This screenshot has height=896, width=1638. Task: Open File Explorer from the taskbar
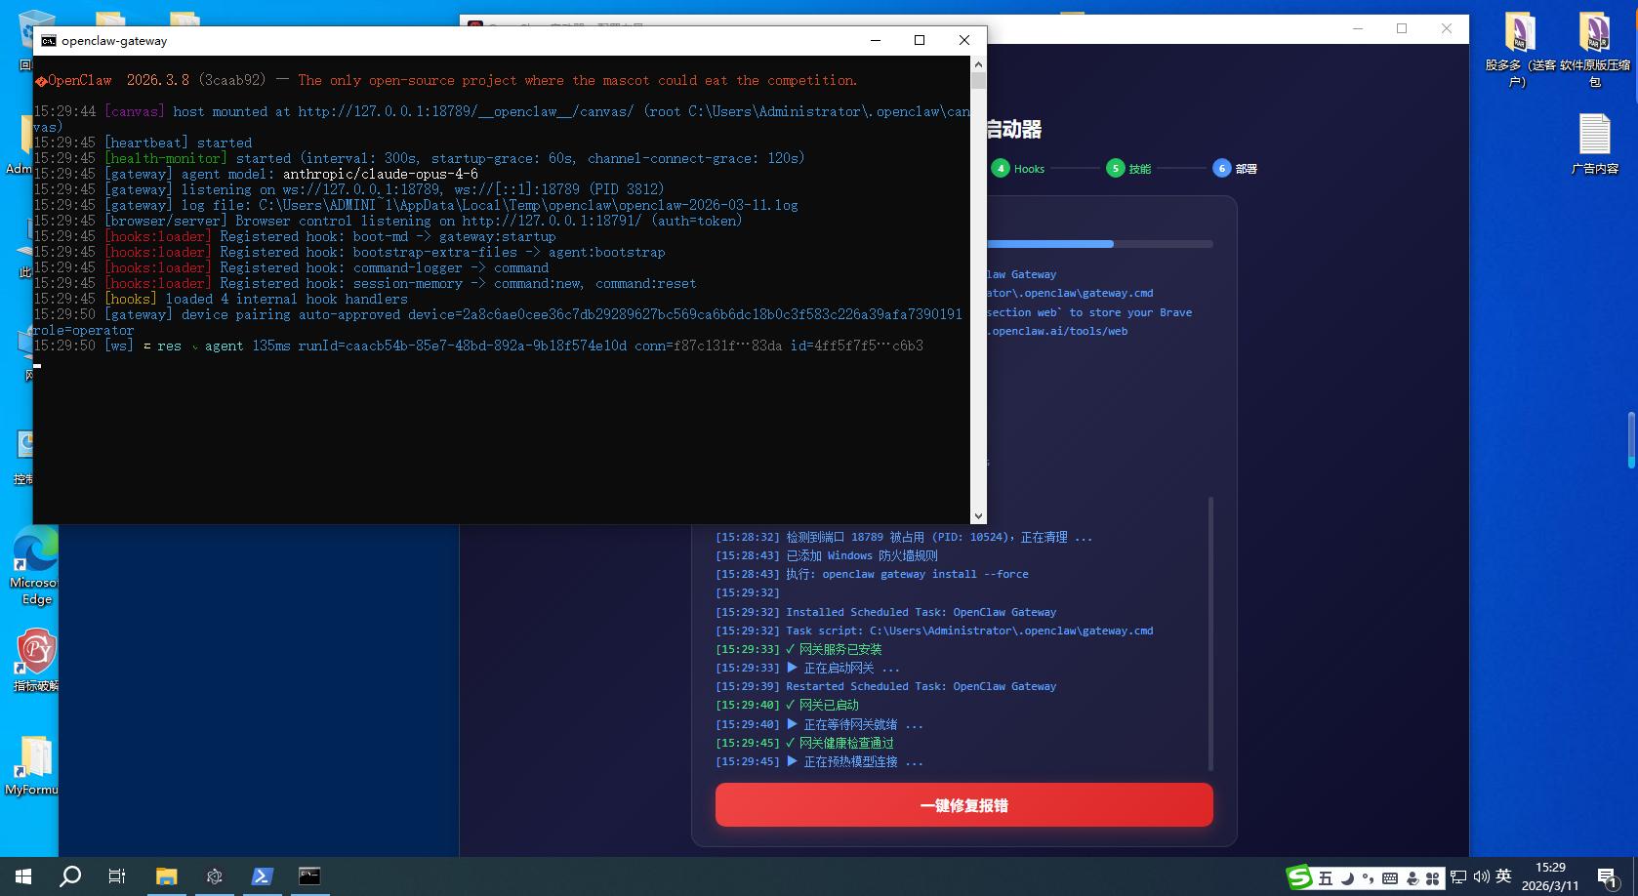pos(167,876)
